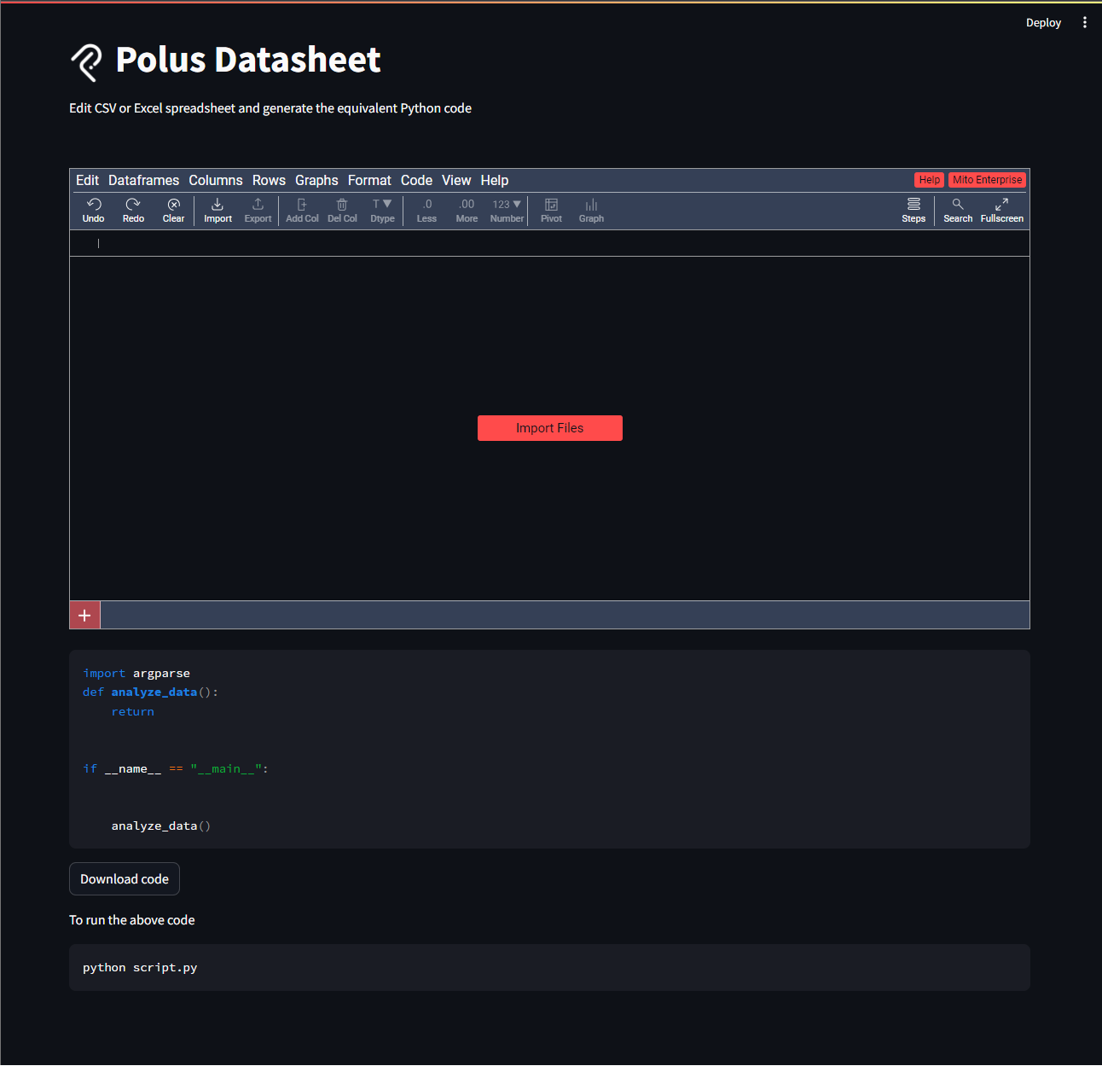Open the Columns menu
Viewport: 1102px width, 1066px height.
point(216,181)
